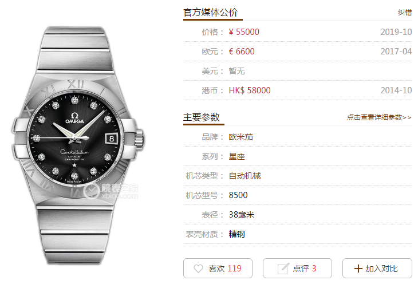Image resolution: width=418 pixels, height=288 pixels.
Task: Click the Omega watch product image
Action: click(x=77, y=145)
